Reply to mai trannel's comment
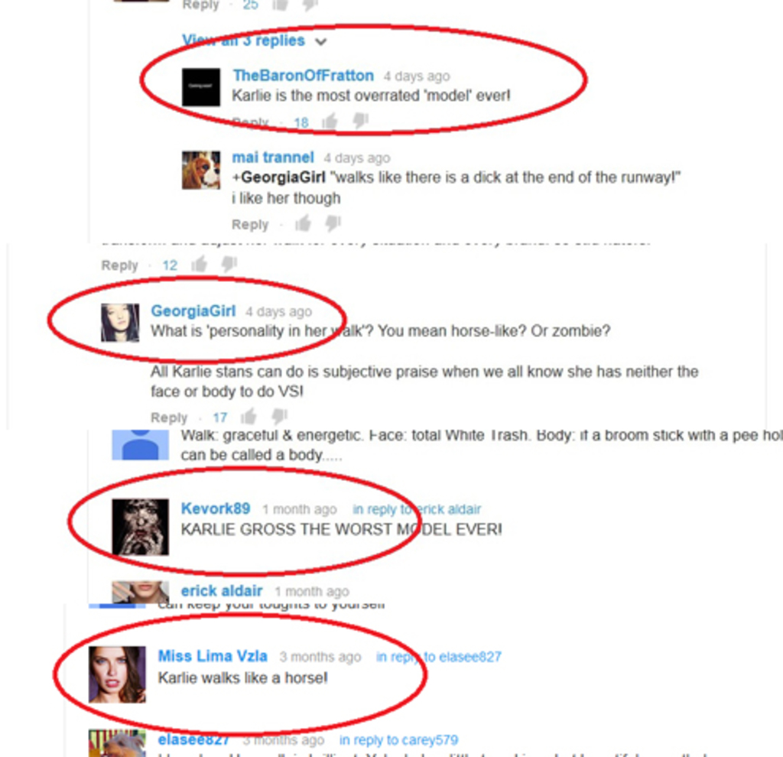The image size is (783, 757). pyautogui.click(x=250, y=225)
